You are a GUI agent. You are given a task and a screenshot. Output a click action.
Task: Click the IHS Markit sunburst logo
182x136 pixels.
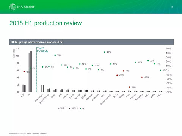coord(13,7)
